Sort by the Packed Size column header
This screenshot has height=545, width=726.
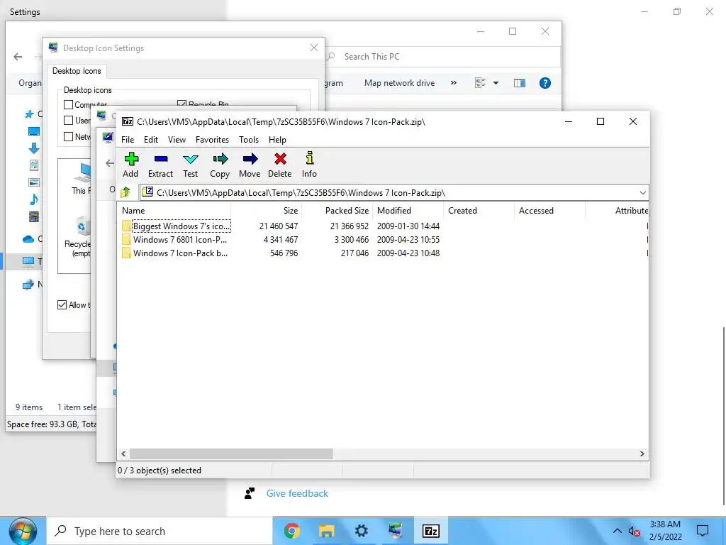tap(337, 210)
